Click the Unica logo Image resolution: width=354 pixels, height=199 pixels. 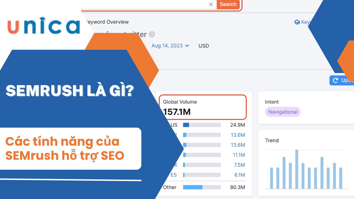click(44, 25)
